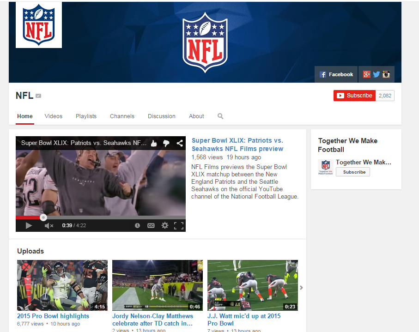Image resolution: width=419 pixels, height=332 pixels.
Task: Open Super Bowl XLIX NFL Films preview title link
Action: (x=237, y=145)
